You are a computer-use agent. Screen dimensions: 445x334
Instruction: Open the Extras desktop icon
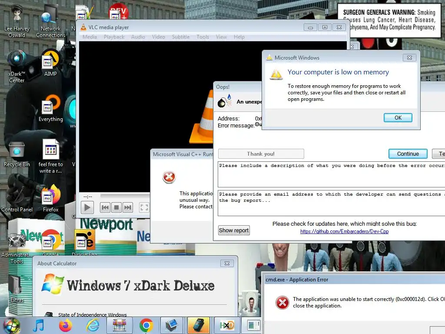click(17, 288)
